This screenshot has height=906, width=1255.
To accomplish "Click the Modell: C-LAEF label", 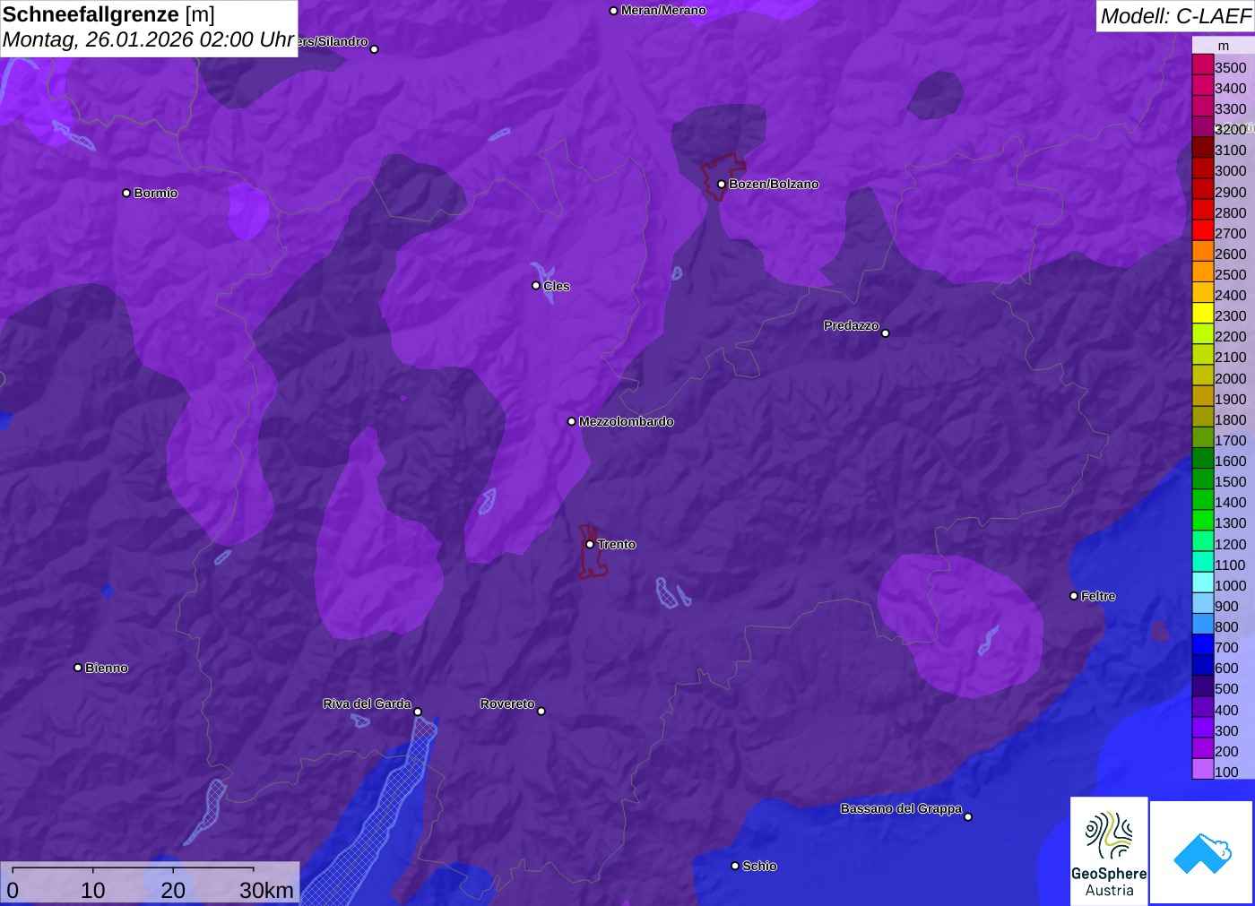I will (x=1174, y=16).
